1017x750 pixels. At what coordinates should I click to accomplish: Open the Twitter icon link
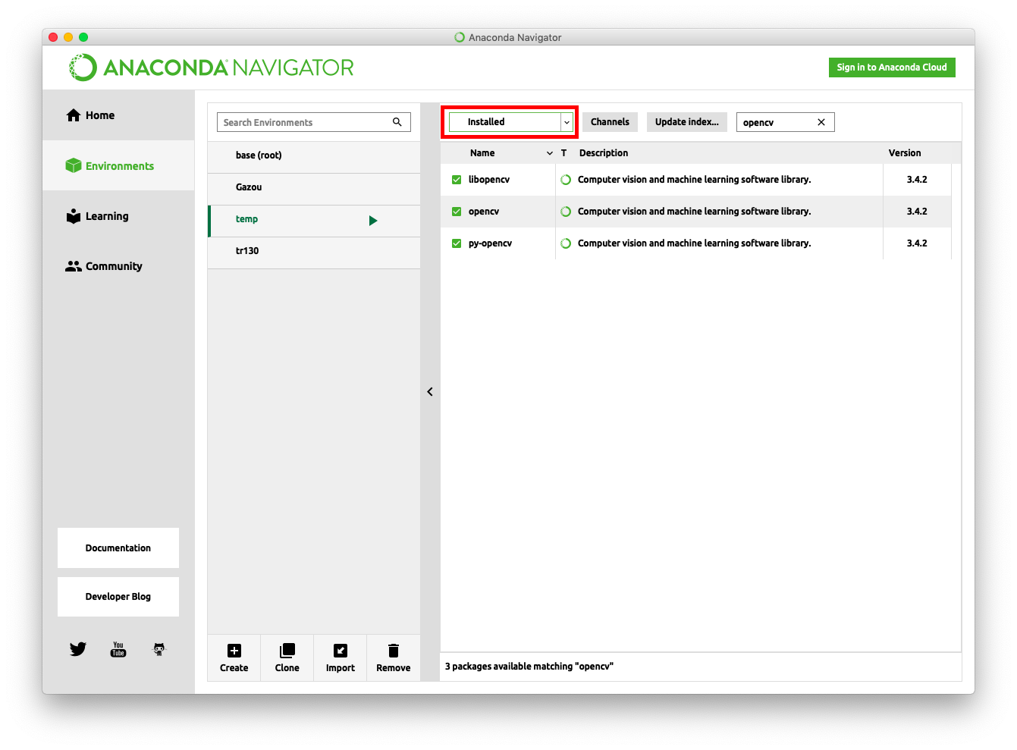click(x=78, y=649)
